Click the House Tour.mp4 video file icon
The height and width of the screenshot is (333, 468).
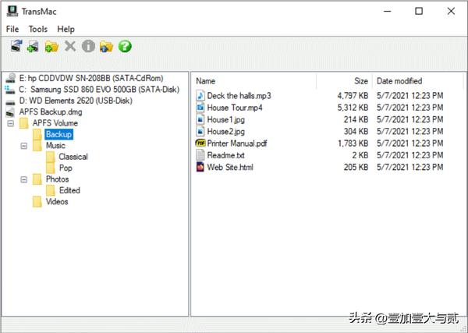coord(200,108)
